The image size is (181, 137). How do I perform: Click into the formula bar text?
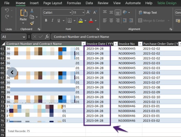(x=116, y=37)
